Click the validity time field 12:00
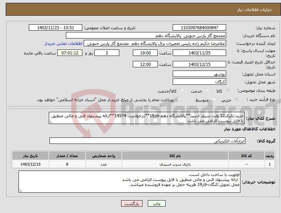Image resolution: width=281 pixels, height=213 pixels. point(145,64)
